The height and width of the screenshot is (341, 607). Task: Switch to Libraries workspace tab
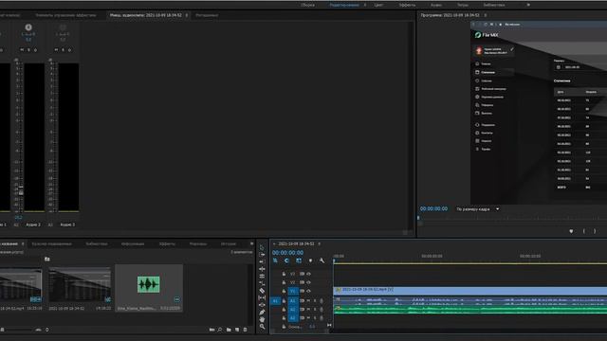(x=494, y=5)
